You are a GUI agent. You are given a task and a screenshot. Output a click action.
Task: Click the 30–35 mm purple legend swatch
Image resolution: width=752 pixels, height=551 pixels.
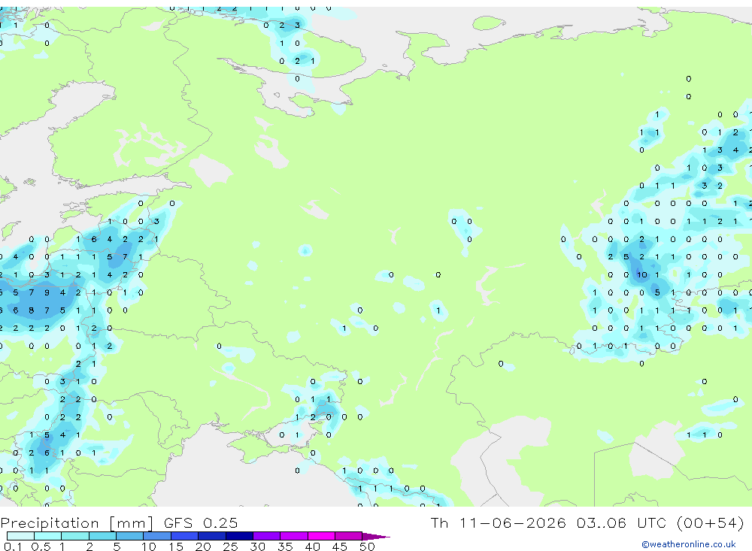pyautogui.click(x=266, y=536)
